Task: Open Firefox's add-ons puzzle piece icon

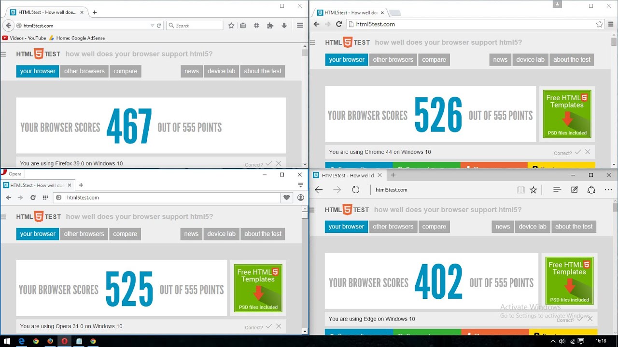Action: coord(270,26)
